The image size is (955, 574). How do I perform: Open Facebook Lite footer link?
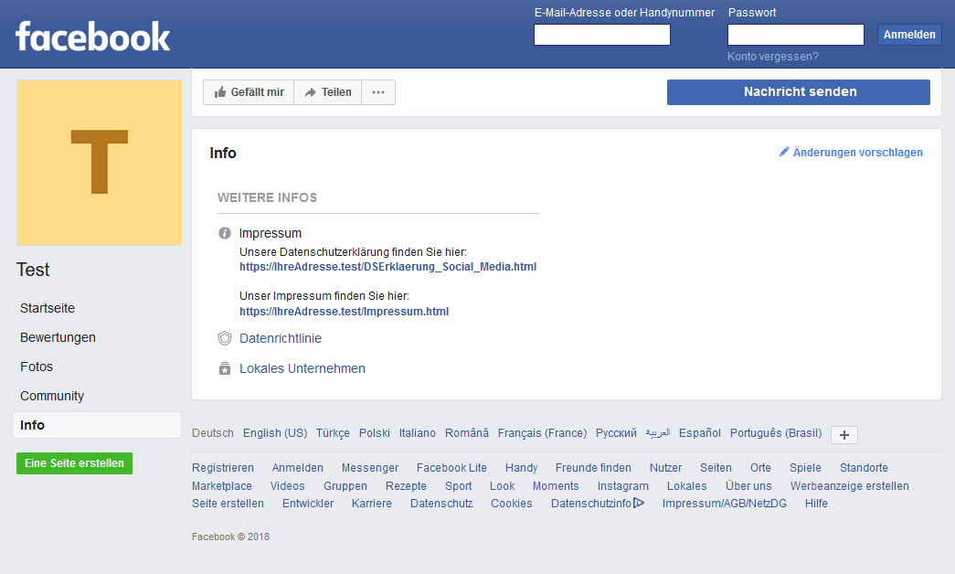452,468
